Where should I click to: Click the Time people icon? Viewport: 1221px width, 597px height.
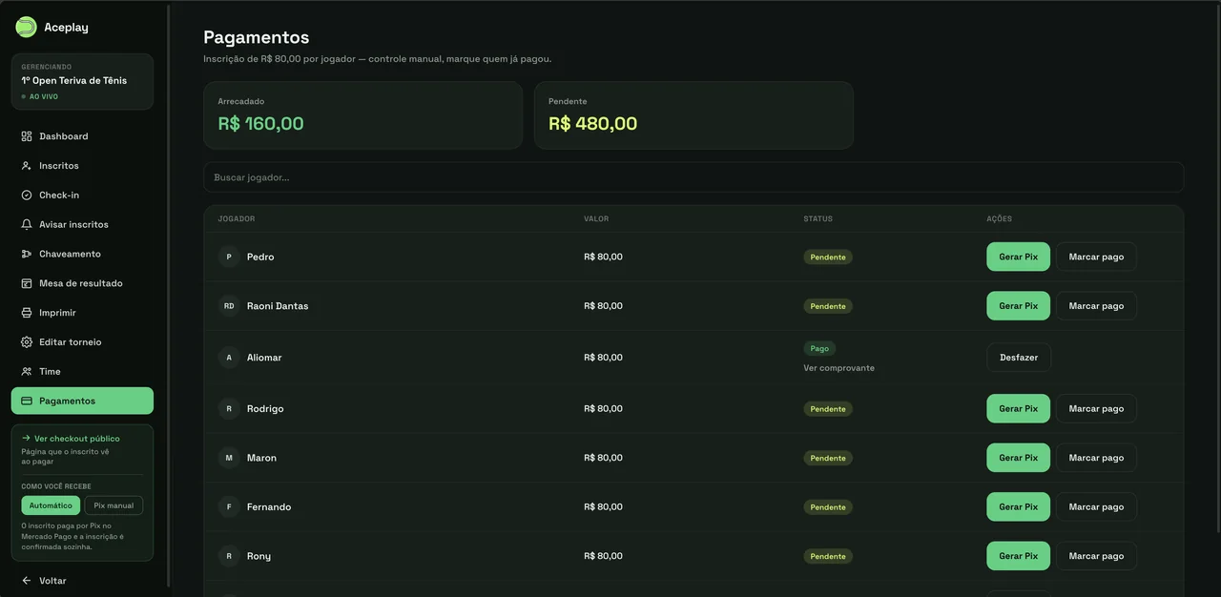[27, 372]
